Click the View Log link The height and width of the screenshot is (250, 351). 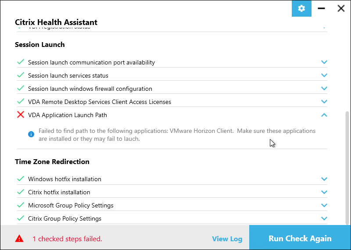[x=227, y=239]
